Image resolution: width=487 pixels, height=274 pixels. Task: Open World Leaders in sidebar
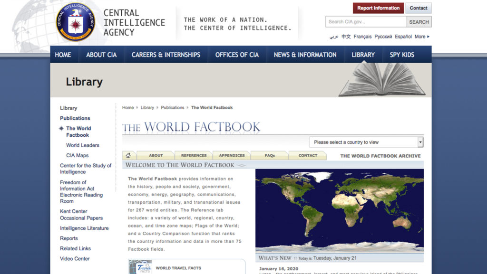[83, 145]
